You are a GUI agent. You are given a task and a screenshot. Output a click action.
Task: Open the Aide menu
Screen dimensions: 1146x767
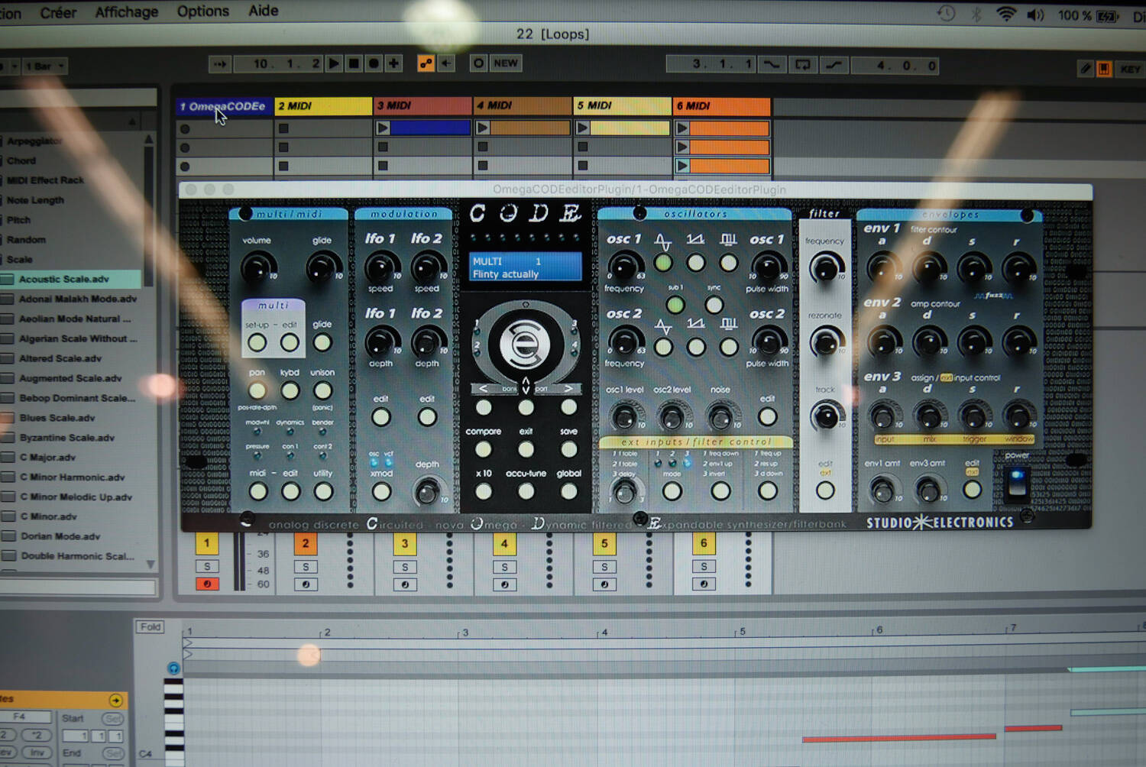point(264,11)
